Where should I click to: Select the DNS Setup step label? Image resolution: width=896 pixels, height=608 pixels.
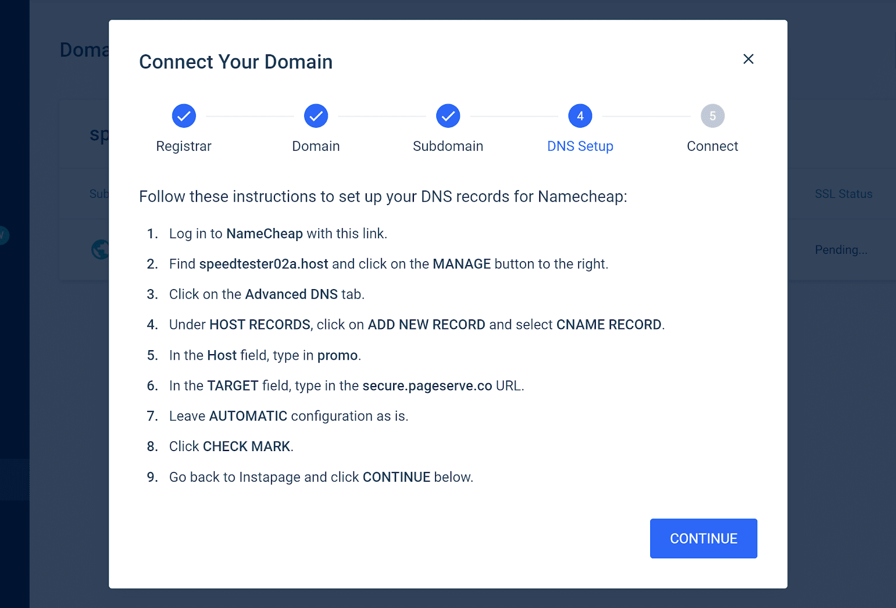click(x=580, y=146)
